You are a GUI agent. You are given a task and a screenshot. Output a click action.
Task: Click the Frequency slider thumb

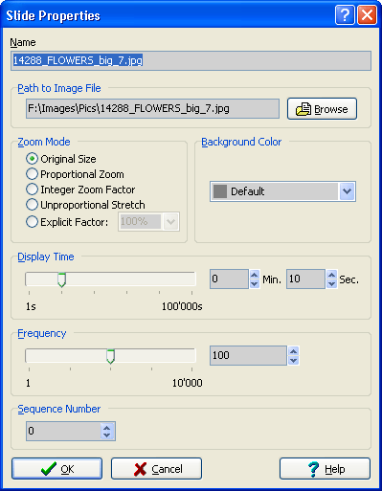pyautogui.click(x=110, y=356)
